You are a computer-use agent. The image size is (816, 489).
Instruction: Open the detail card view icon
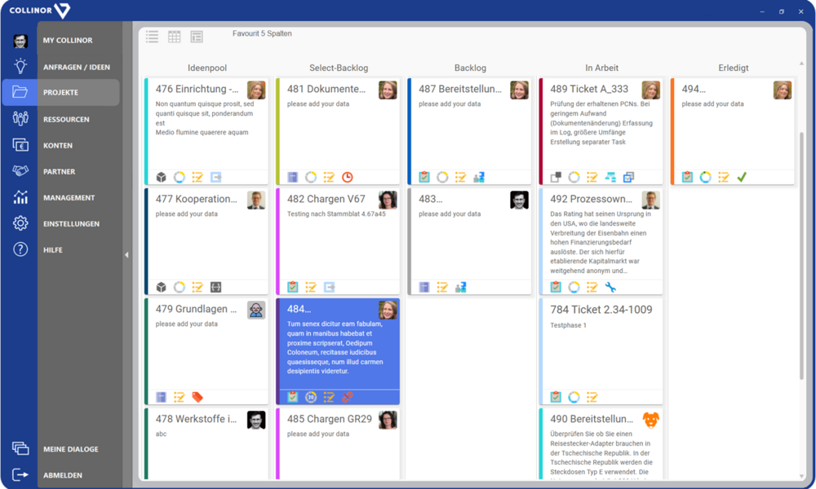click(197, 37)
